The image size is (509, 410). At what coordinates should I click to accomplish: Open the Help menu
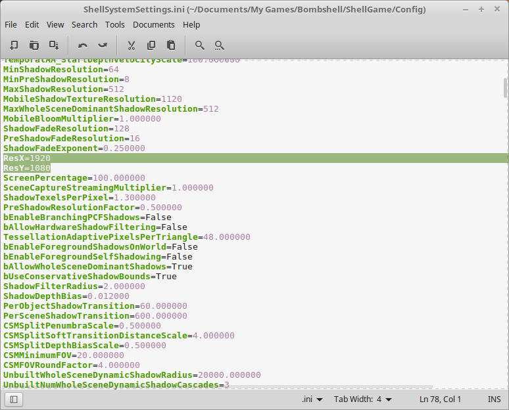191,25
